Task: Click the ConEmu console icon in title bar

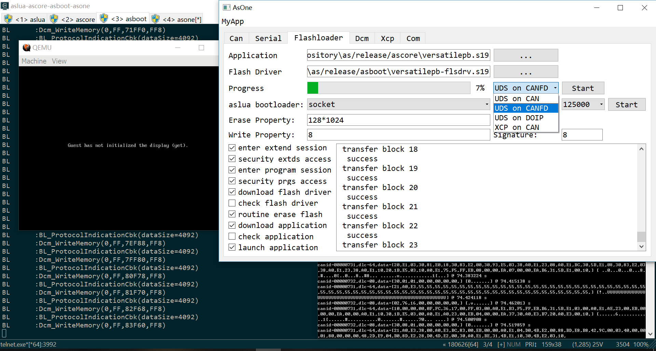Action: (x=5, y=5)
